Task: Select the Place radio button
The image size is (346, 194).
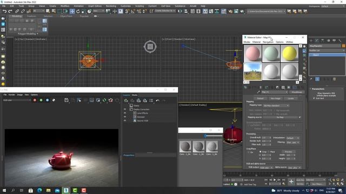Action: pyautogui.click(x=269, y=152)
